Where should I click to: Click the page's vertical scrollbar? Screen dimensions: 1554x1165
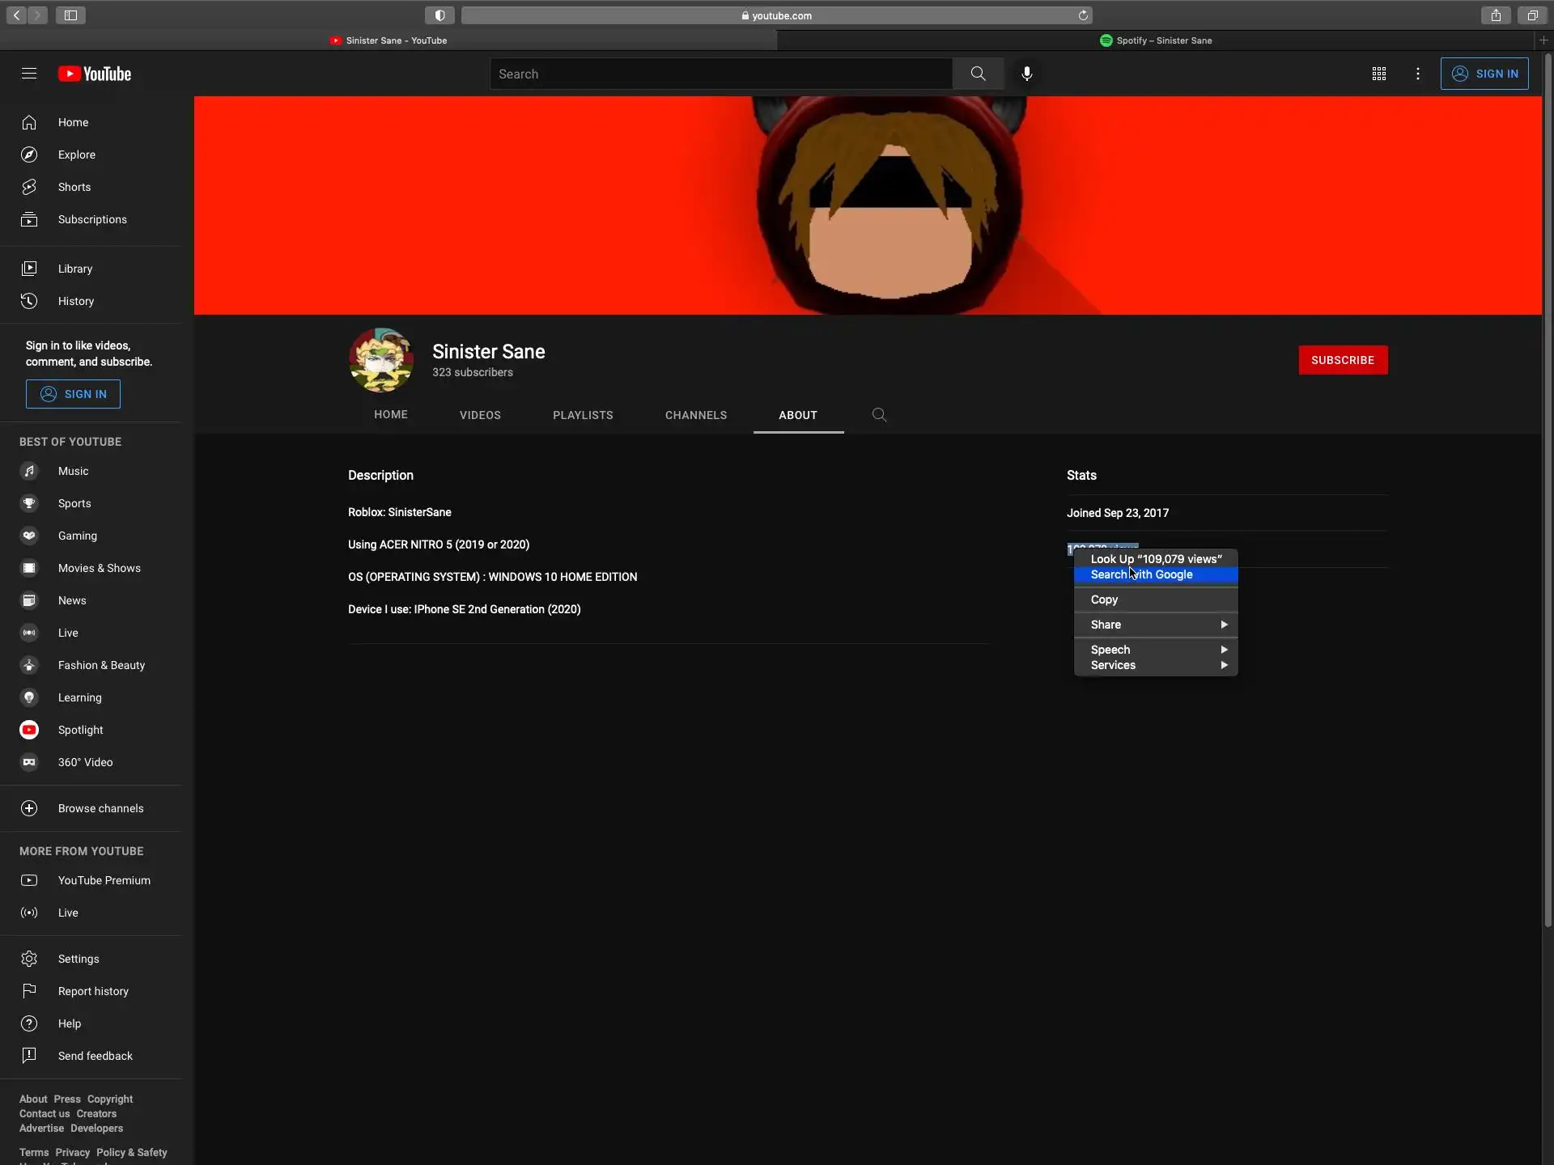[x=1548, y=485]
